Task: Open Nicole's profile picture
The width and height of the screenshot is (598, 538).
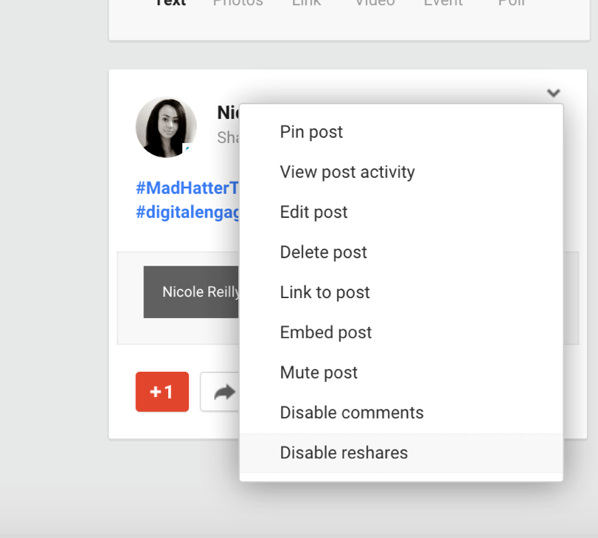Action: coord(166,128)
